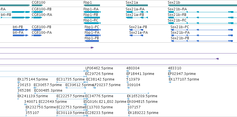Select EST EC22753.5prime

coord(70,107)
